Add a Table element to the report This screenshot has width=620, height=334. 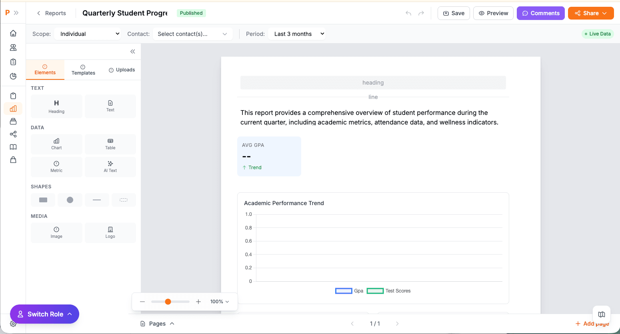(x=110, y=144)
